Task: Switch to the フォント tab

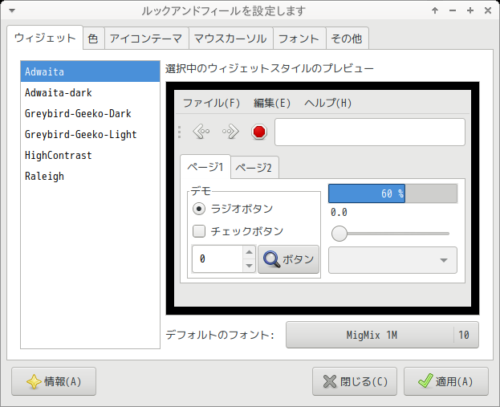Action: [299, 39]
